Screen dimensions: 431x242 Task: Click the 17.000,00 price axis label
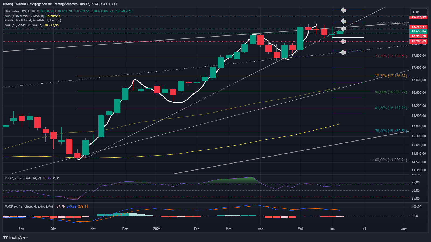click(x=419, y=80)
